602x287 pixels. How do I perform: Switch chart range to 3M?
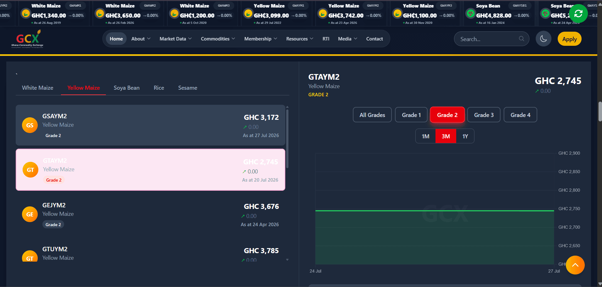[446, 136]
